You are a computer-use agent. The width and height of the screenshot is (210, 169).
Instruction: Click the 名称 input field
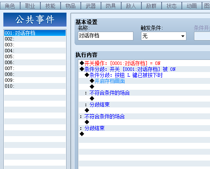coord(106,36)
